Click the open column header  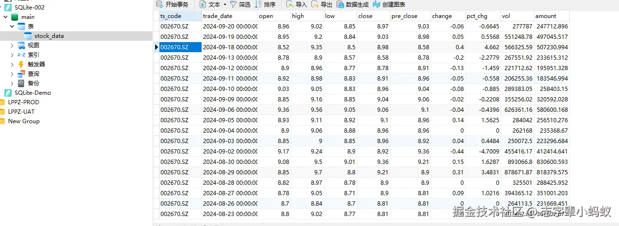[274, 16]
